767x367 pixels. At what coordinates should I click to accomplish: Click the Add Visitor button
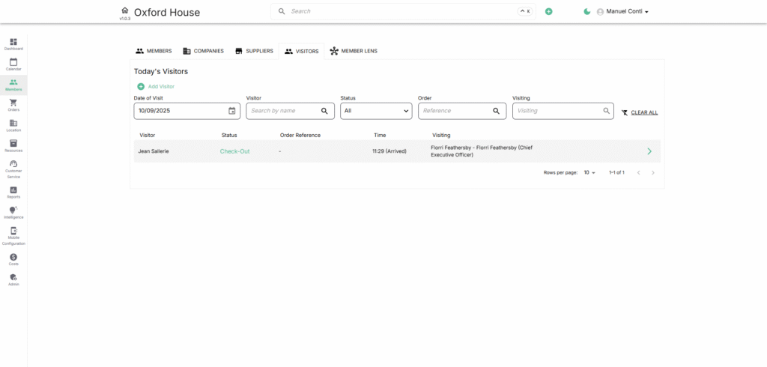[156, 87]
